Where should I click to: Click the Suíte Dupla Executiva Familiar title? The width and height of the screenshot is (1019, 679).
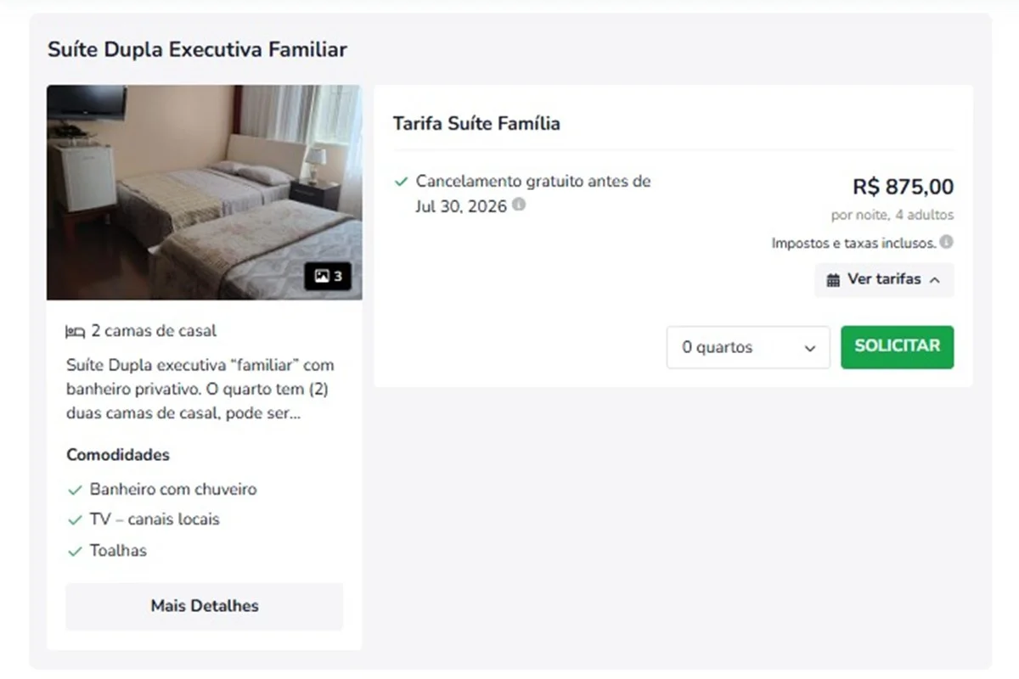pyautogui.click(x=197, y=49)
